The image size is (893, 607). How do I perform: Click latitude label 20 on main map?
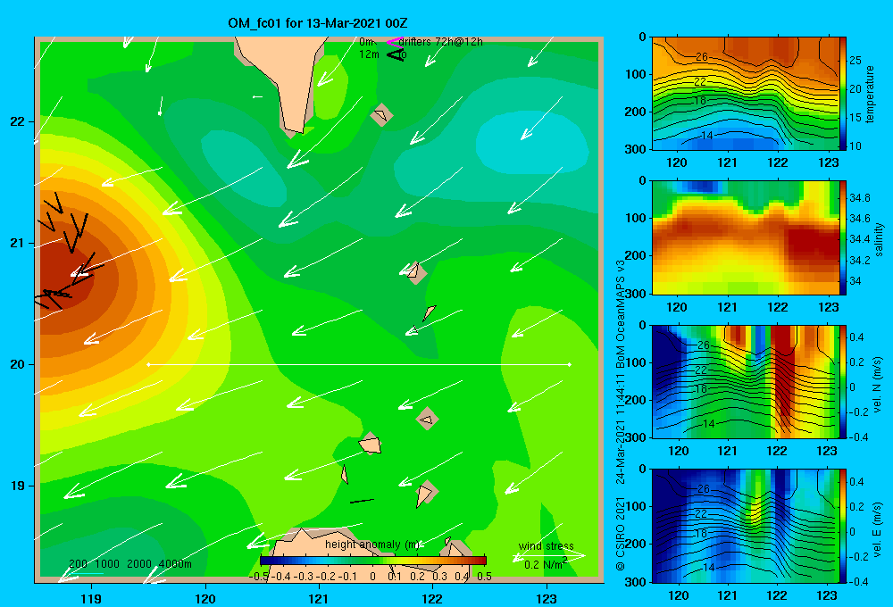(17, 364)
